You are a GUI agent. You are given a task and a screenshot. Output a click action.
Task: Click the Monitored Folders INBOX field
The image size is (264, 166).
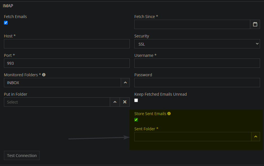pyautogui.click(x=62, y=83)
